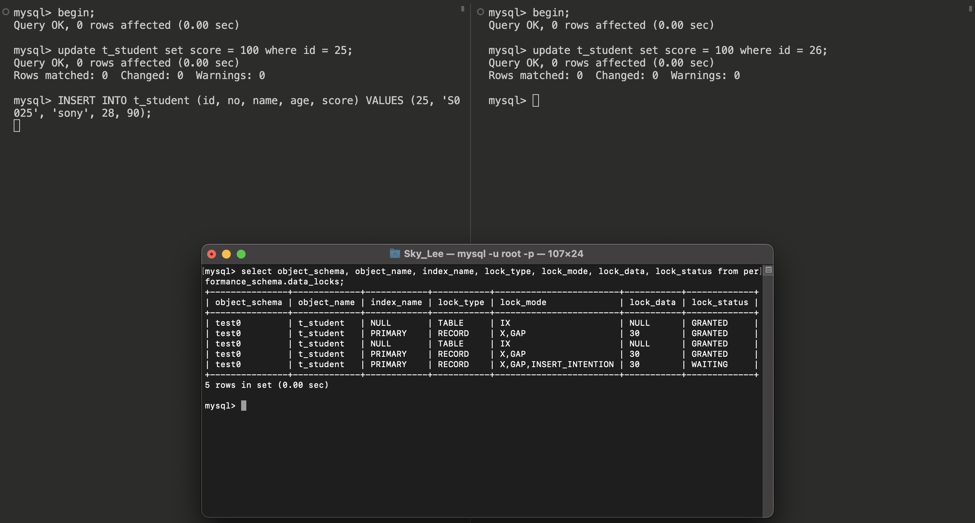
Task: Click the circle indicator beside right pane's begin
Action: (480, 12)
